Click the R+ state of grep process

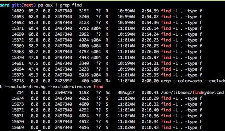[x=108, y=81]
